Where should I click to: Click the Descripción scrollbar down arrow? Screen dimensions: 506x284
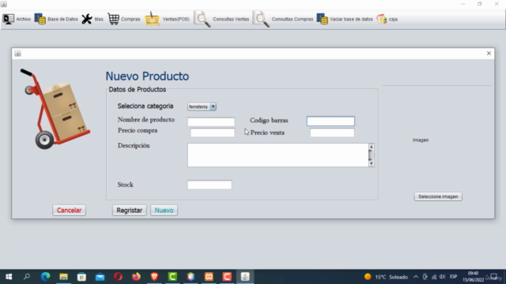pyautogui.click(x=371, y=163)
